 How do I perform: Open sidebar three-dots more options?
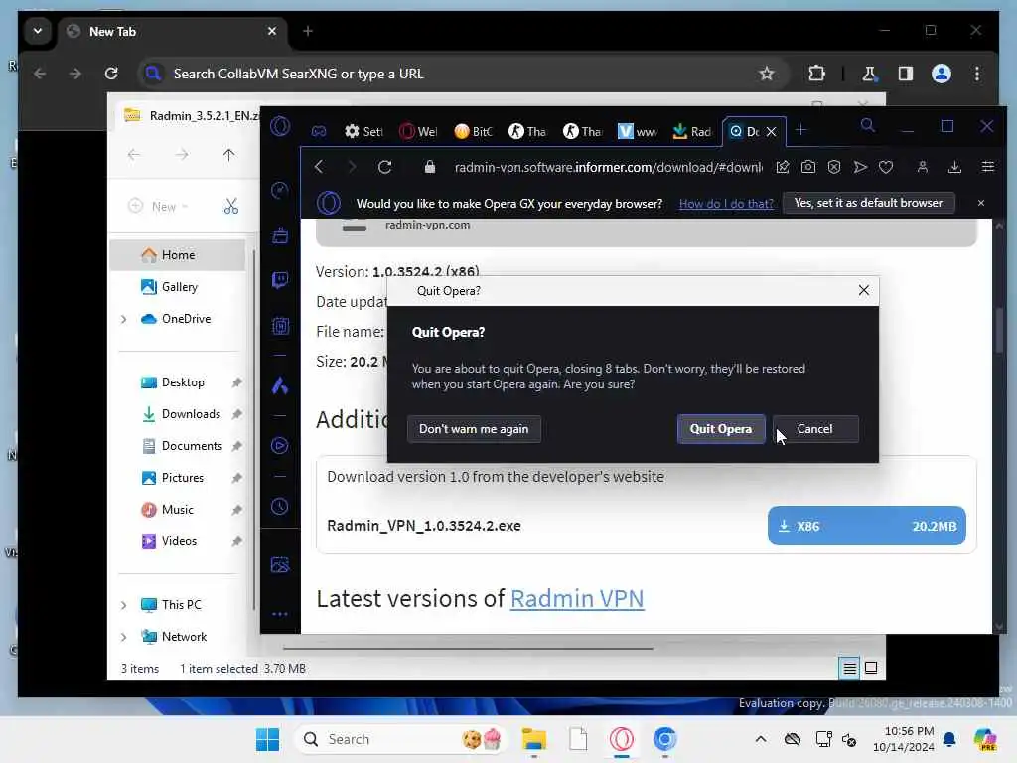click(x=280, y=614)
